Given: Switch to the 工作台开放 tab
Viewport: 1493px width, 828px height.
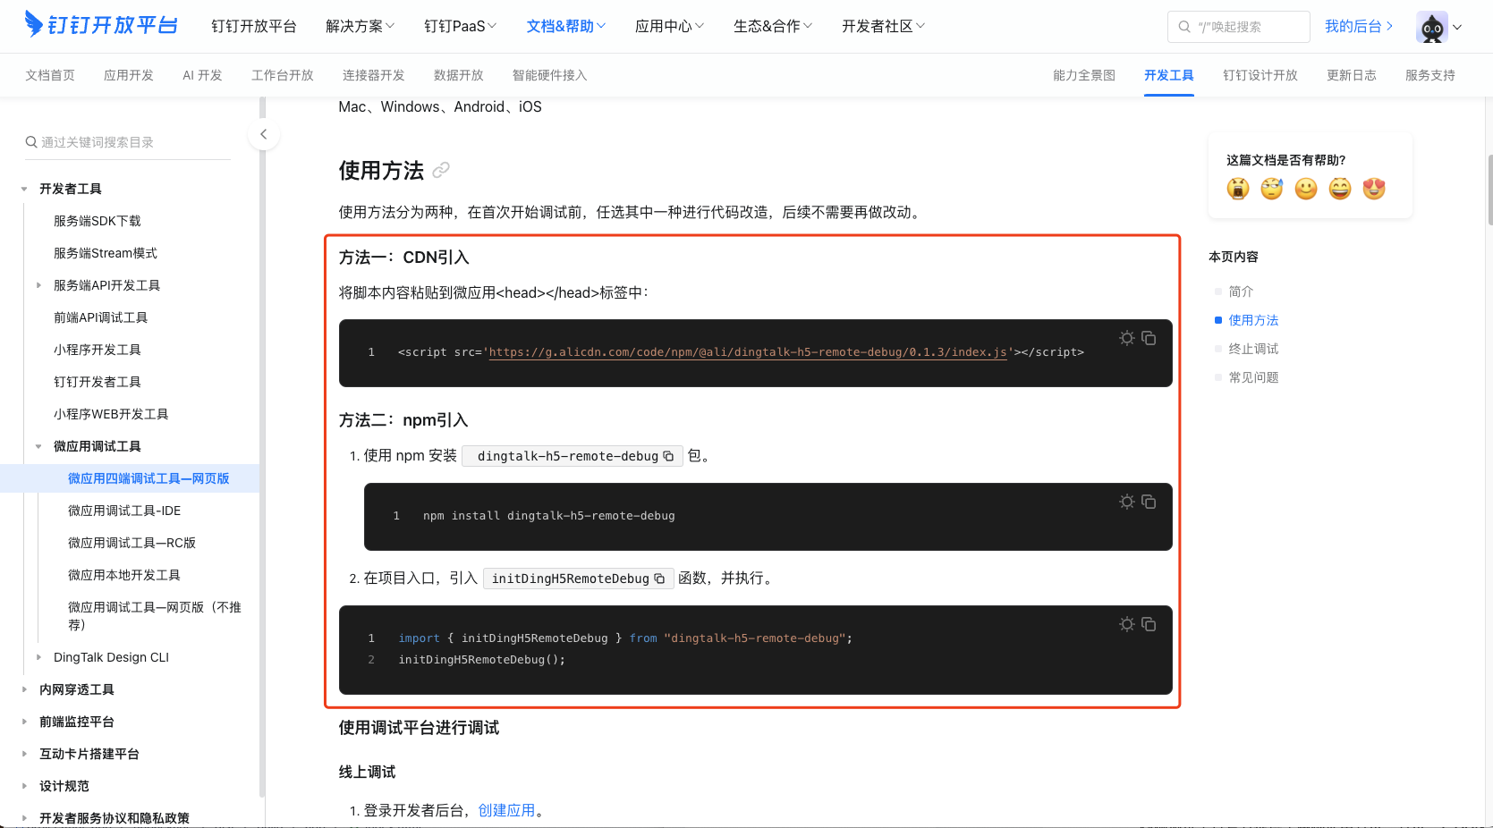Looking at the screenshot, I should [283, 75].
